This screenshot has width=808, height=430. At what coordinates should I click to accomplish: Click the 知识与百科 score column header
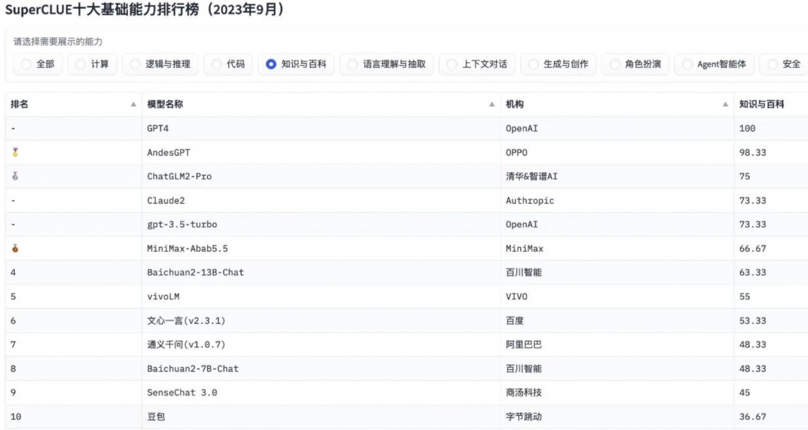point(761,105)
